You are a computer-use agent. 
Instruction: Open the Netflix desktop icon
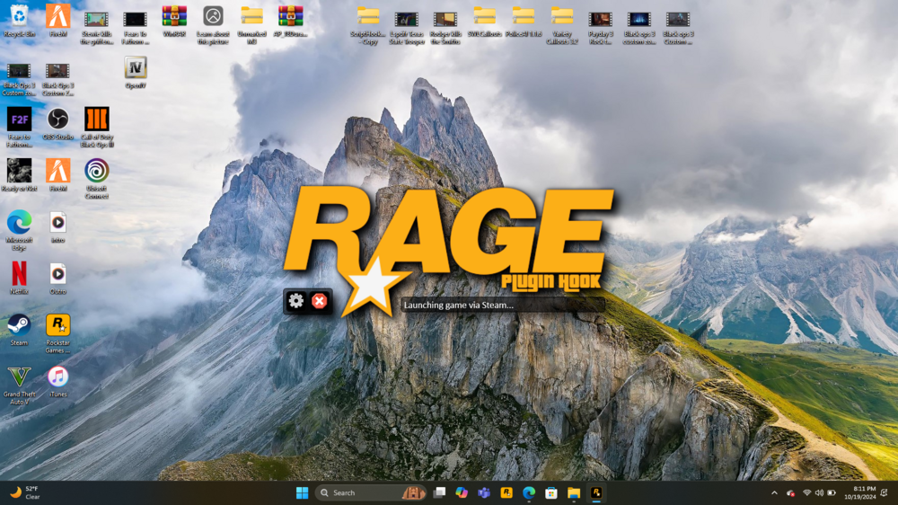19,278
